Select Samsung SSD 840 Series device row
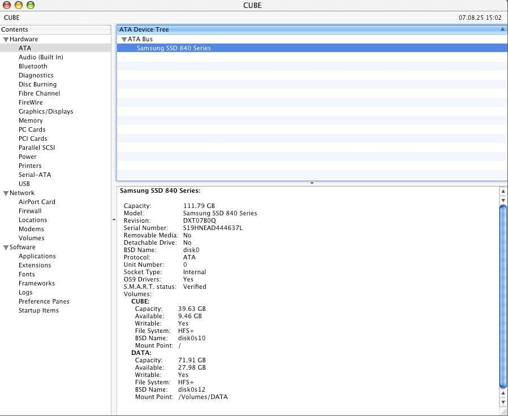The image size is (508, 416). click(312, 48)
